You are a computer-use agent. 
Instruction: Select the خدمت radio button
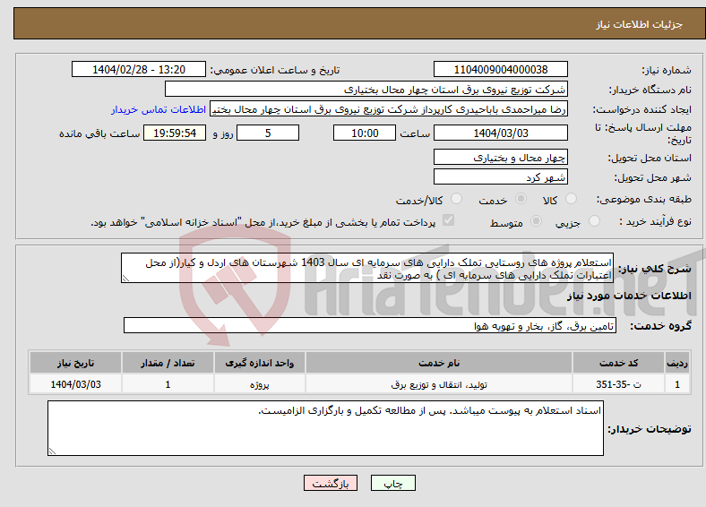(x=521, y=199)
